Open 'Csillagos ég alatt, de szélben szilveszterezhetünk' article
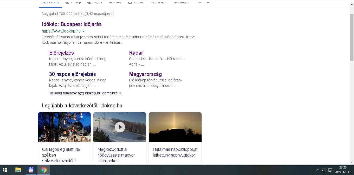This screenshot has height=175, width=354. 61,155
